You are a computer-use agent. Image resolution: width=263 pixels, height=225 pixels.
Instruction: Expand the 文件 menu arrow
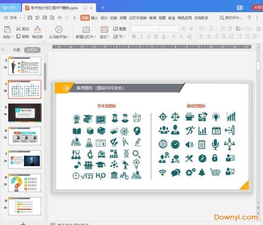[x=21, y=18]
